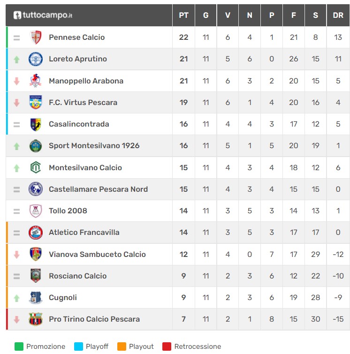Click the green Promozione legend swatch
The height and width of the screenshot is (354, 350).
[19, 346]
